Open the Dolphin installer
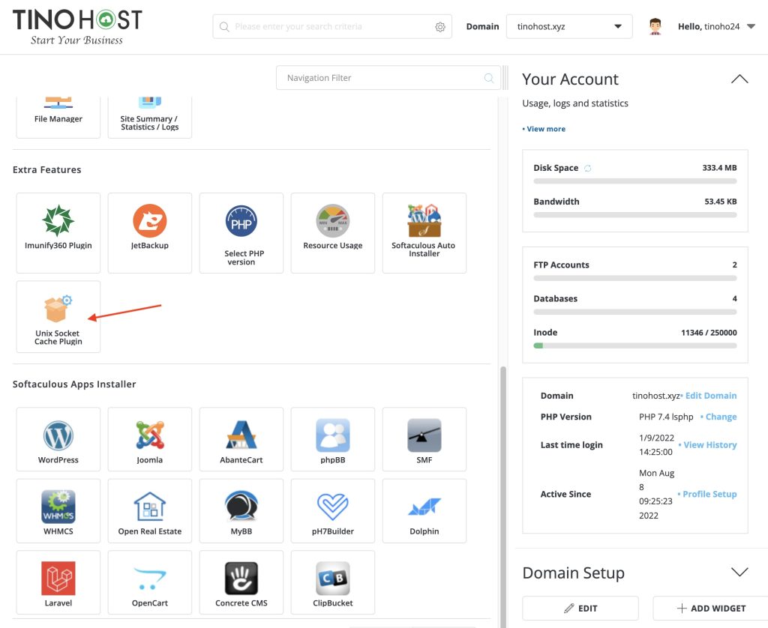The width and height of the screenshot is (768, 628). [x=424, y=510]
